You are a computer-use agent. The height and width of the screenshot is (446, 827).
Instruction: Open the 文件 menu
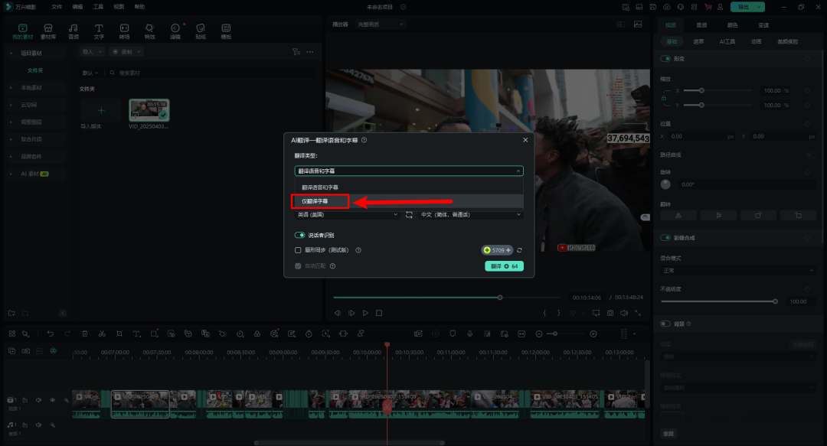(57, 7)
